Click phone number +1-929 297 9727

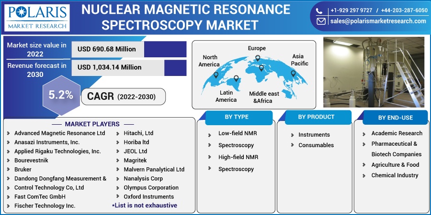tap(351, 11)
